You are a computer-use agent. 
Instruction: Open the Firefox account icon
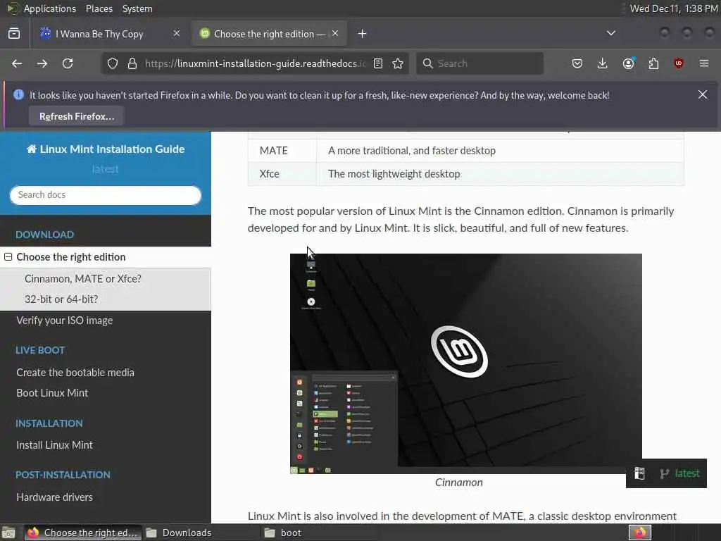pos(629,63)
